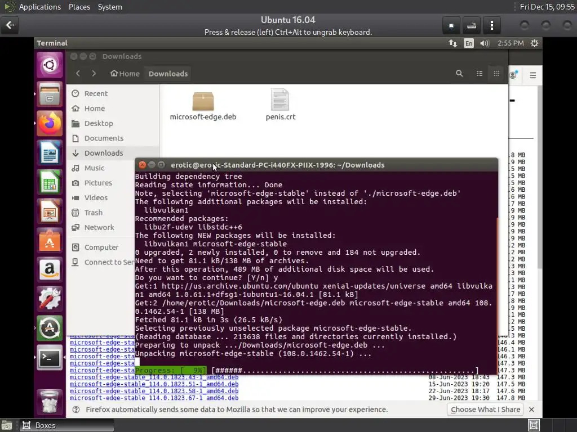The image size is (577, 432).
Task: Switch Files to grid view
Action: 496,74
